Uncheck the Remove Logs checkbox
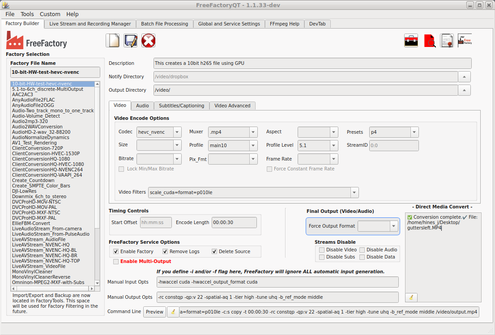The image size is (495, 335). pyautogui.click(x=165, y=251)
